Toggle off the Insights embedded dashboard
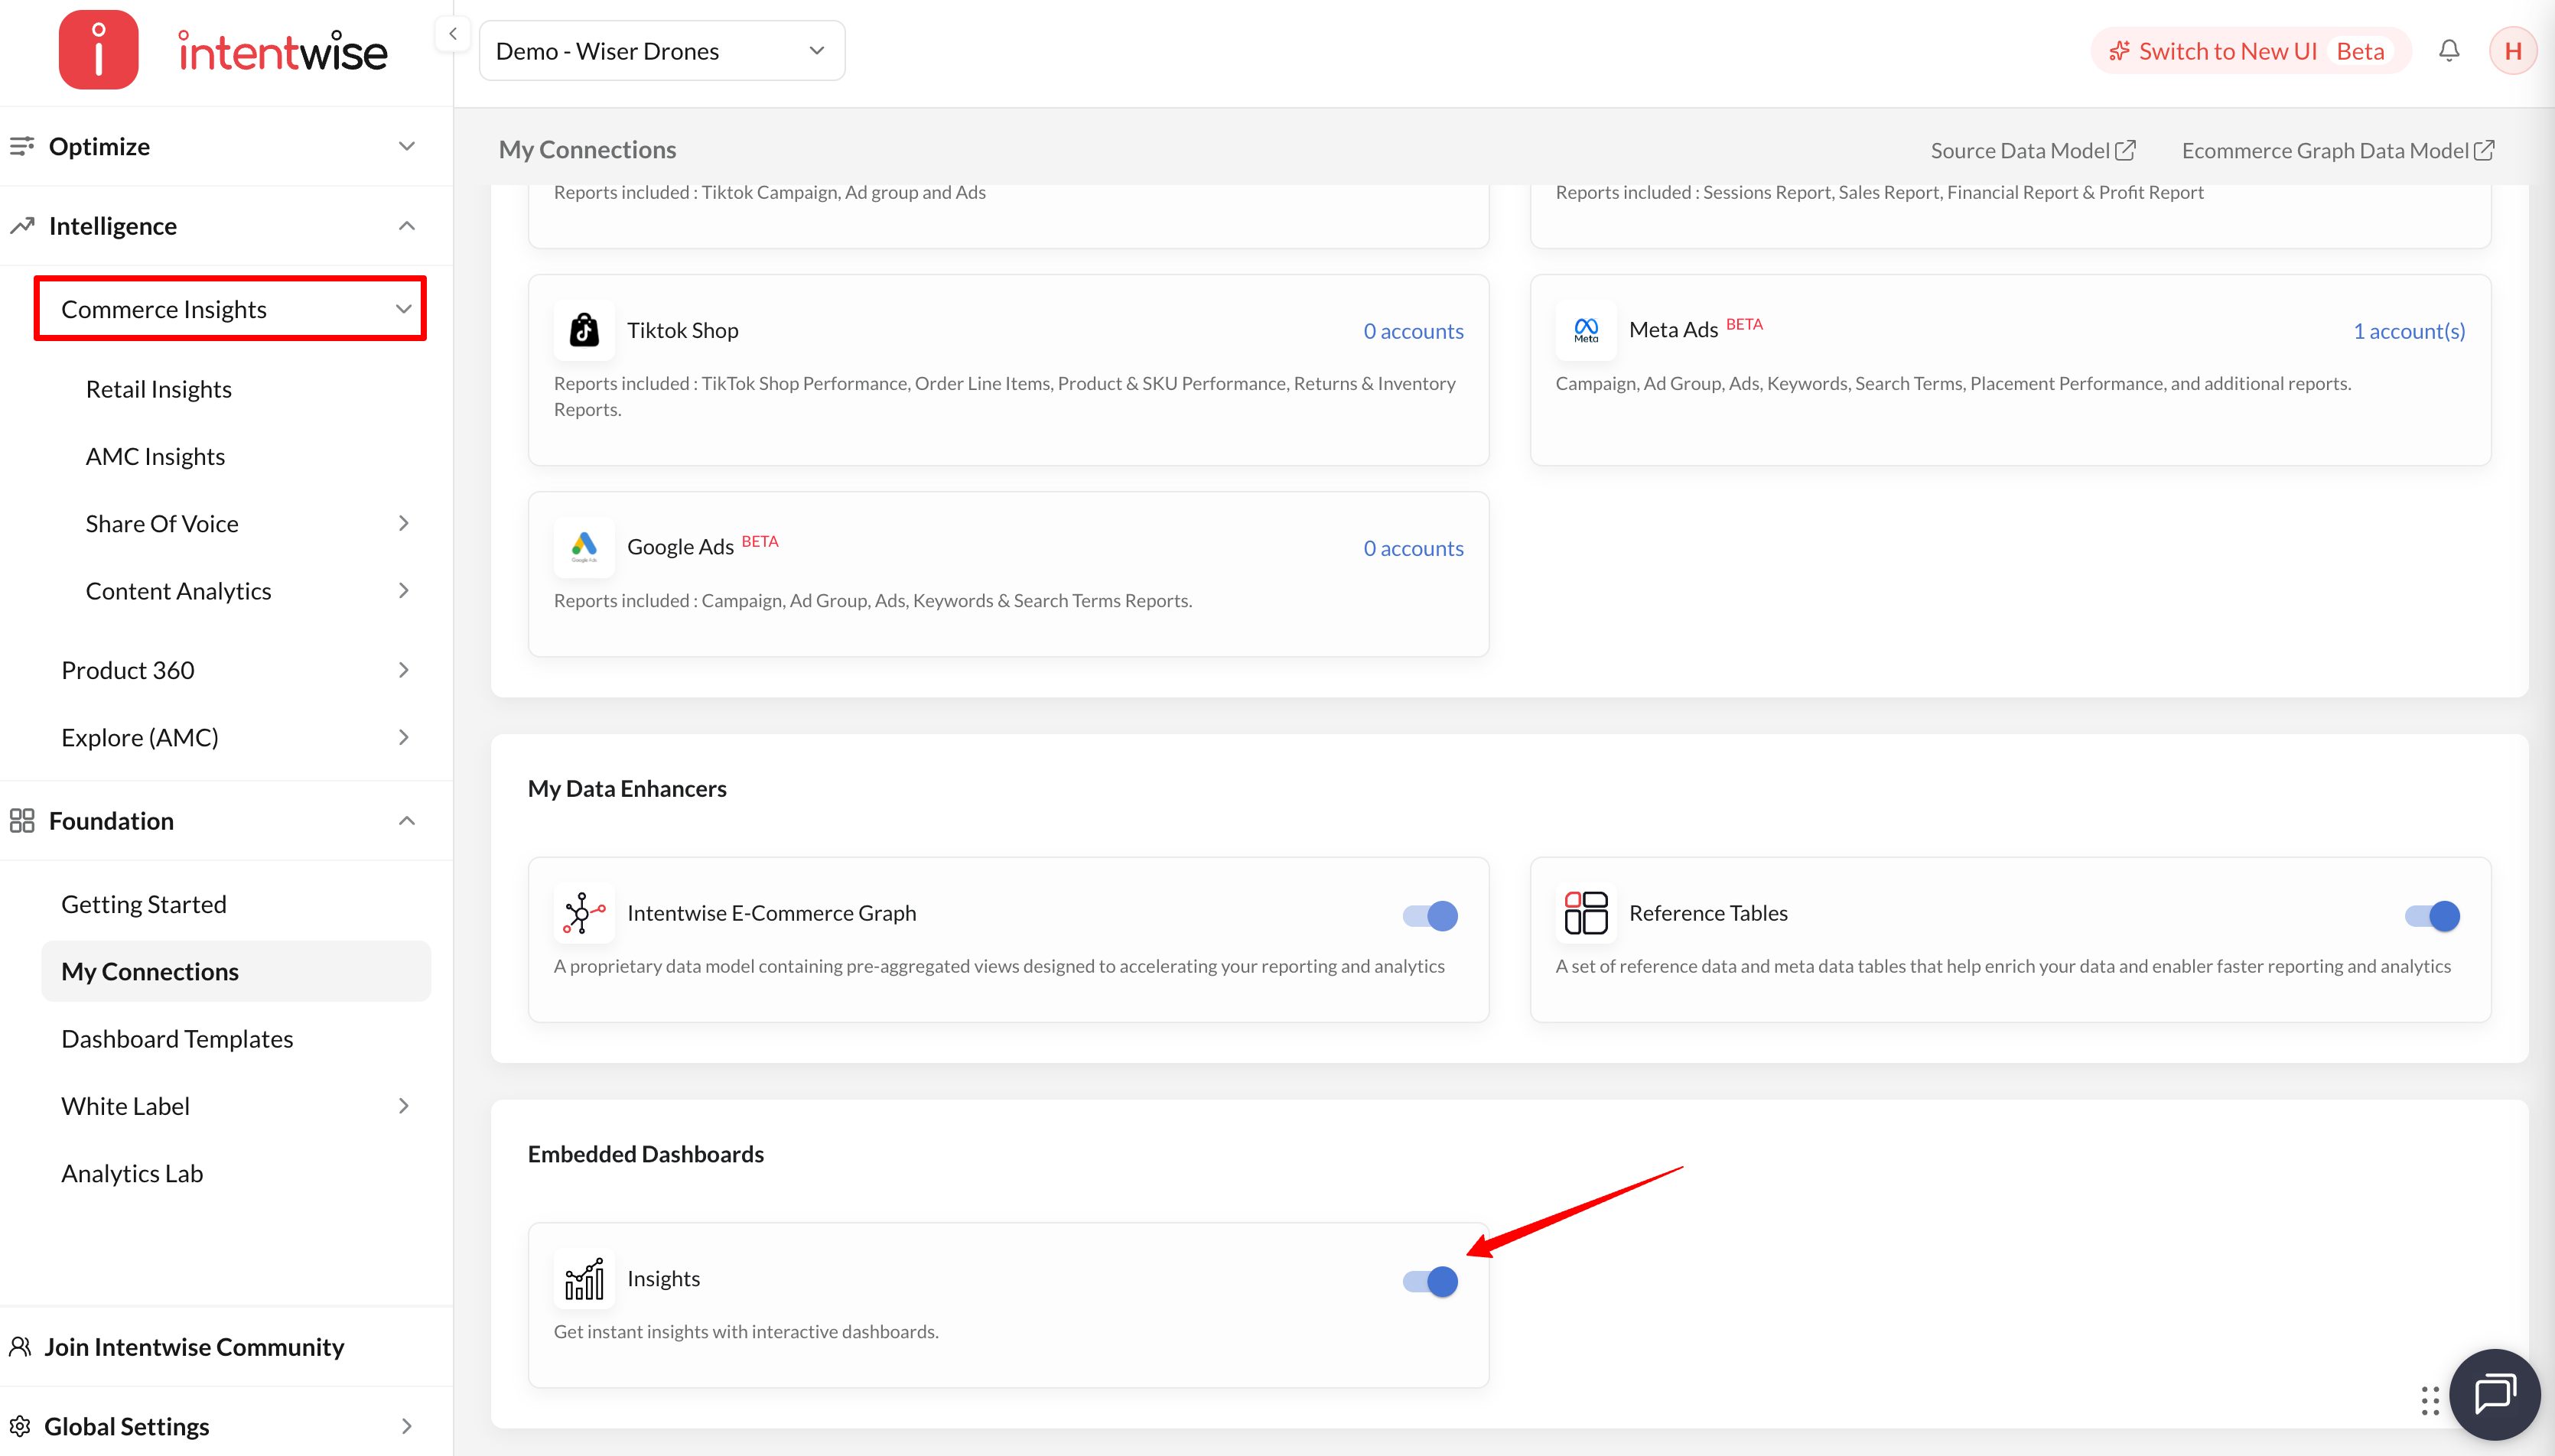 pyautogui.click(x=1430, y=1281)
